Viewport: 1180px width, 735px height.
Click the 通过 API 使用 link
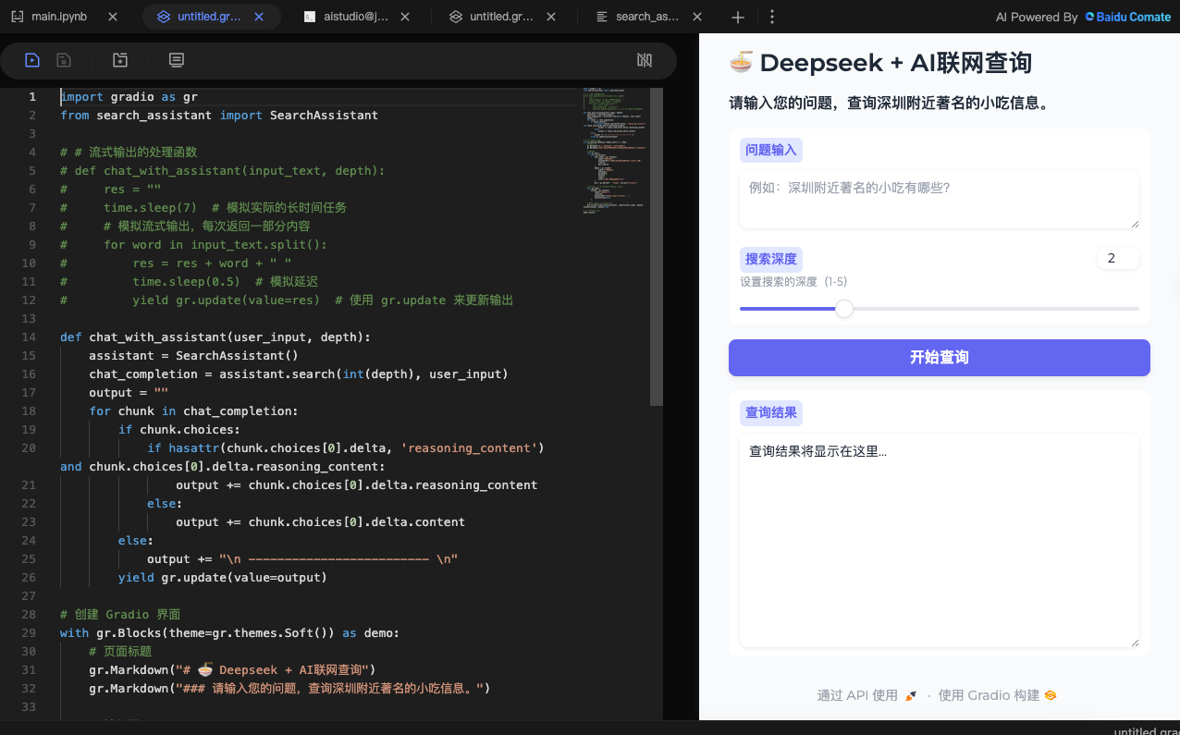[x=857, y=694]
